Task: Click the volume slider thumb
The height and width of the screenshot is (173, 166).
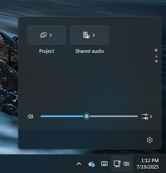Action: coord(87,116)
